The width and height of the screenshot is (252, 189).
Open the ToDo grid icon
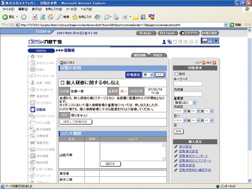click(32, 69)
